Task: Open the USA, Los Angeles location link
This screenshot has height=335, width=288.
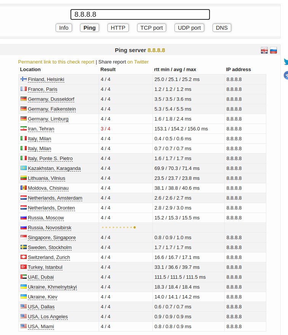Action: coord(48,317)
